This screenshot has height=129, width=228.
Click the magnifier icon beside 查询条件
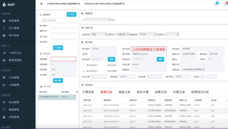[41, 15]
